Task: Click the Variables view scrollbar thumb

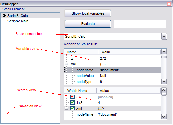Action: [x=164, y=57]
